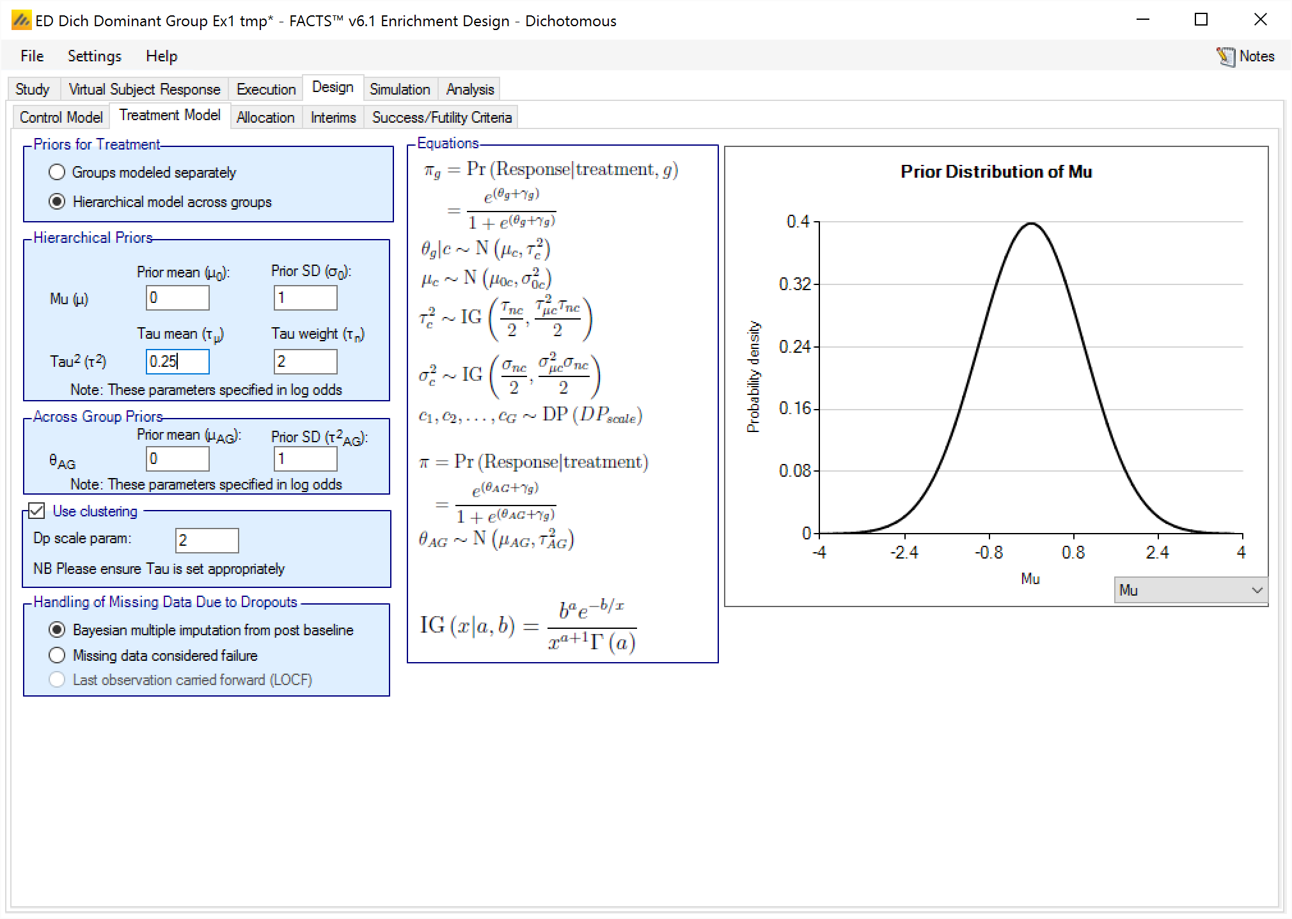Switch to the Simulation tab
This screenshot has height=919, width=1292.
coord(399,89)
